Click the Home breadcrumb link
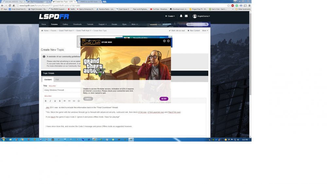The width and height of the screenshot is (327, 184). [x=45, y=30]
